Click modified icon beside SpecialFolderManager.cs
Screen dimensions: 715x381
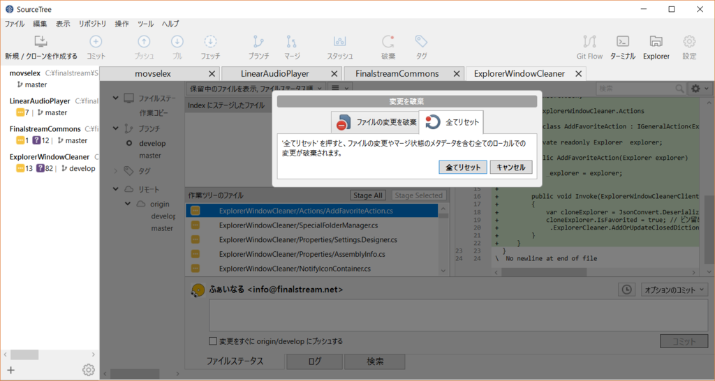196,225
